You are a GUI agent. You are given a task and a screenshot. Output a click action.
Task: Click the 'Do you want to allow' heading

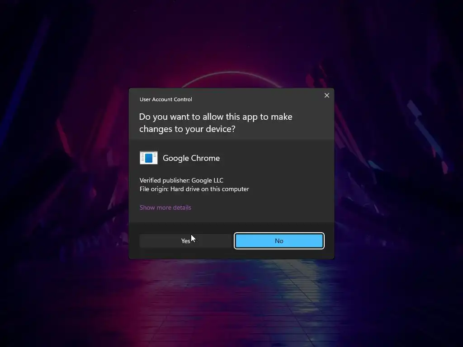(216, 123)
